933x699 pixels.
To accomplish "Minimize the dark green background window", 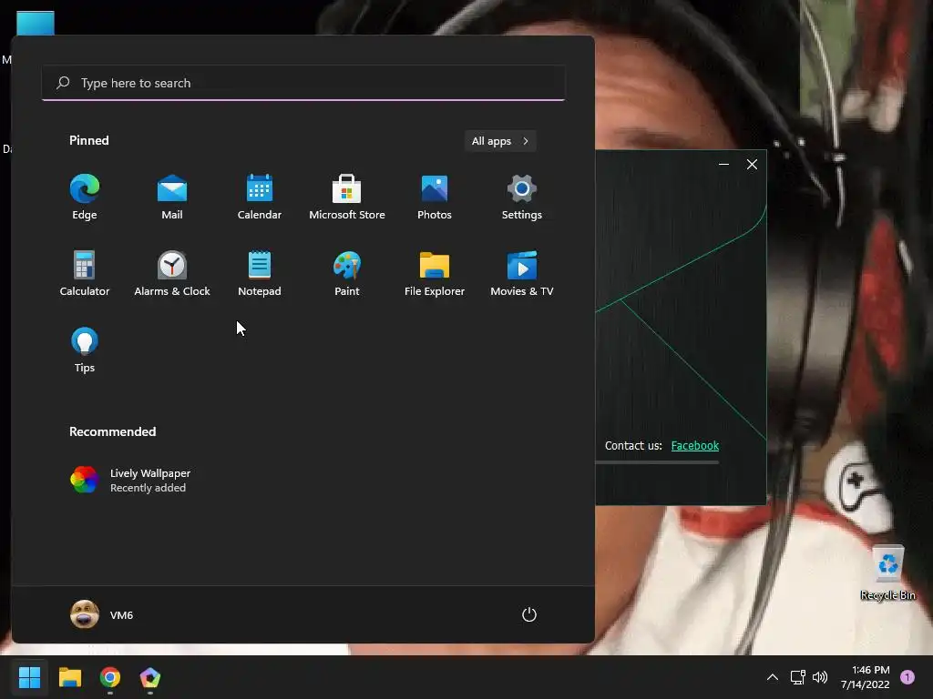I will coord(723,165).
